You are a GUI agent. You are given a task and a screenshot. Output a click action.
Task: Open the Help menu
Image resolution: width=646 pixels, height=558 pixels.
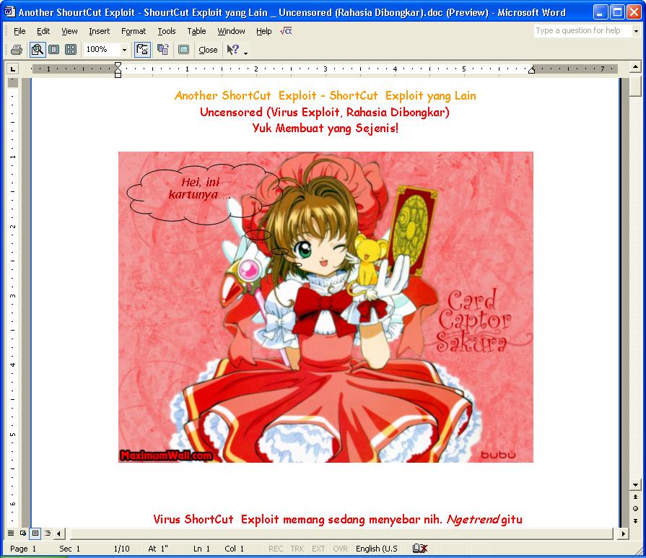coord(263,31)
